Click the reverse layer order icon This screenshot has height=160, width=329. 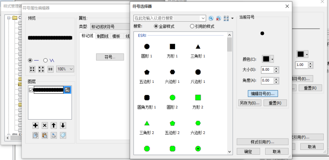pyautogui.click(x=54, y=135)
